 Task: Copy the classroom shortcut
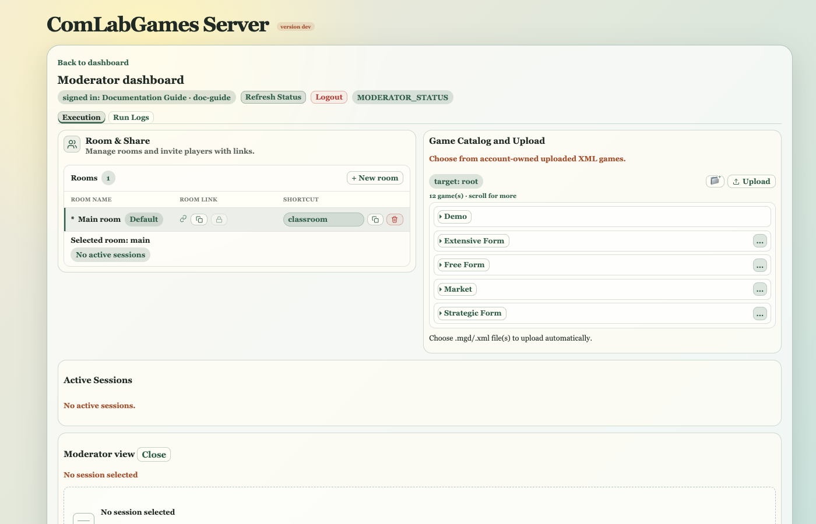pyautogui.click(x=375, y=219)
